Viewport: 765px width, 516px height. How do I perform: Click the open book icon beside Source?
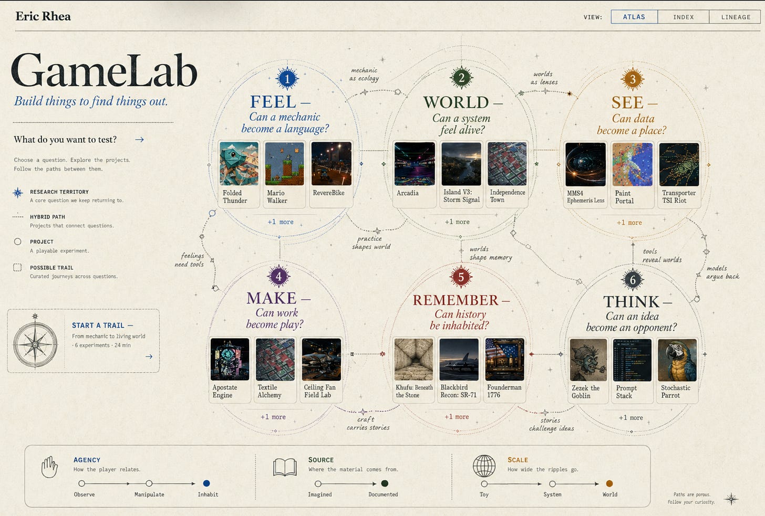pyautogui.click(x=285, y=467)
